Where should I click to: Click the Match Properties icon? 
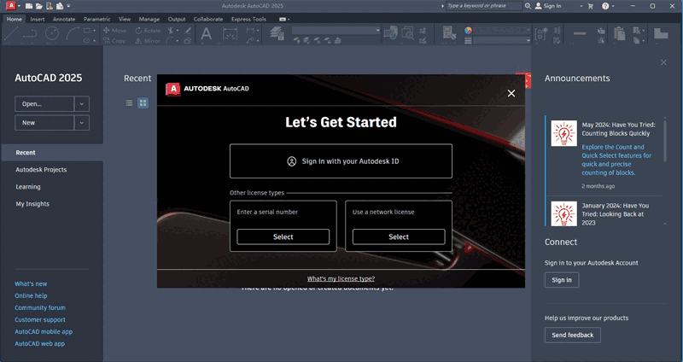click(448, 33)
